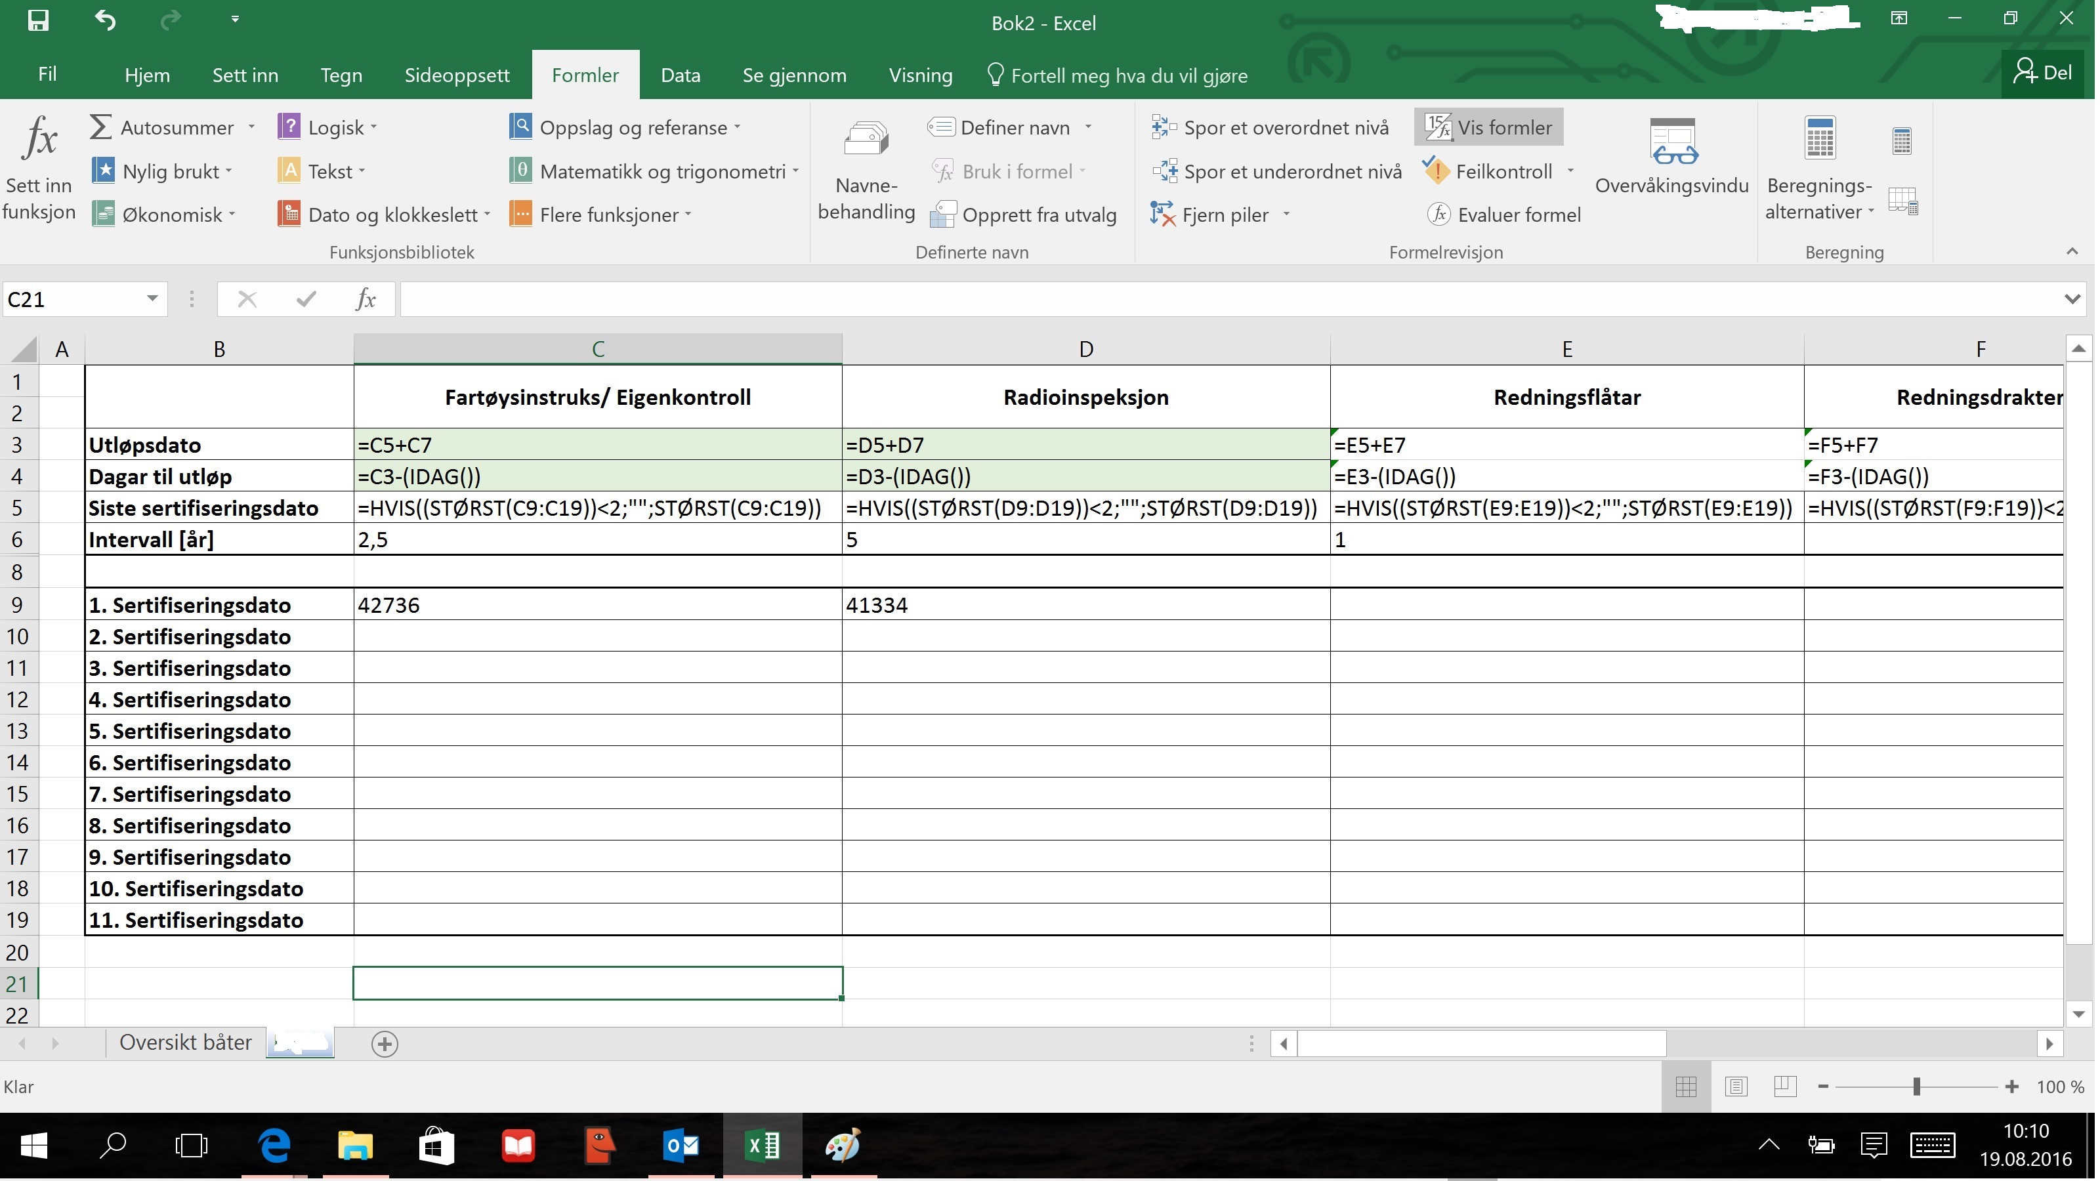Screen dimensions: 2100x1181
Task: Switch to Page Layout view
Action: (1736, 1087)
